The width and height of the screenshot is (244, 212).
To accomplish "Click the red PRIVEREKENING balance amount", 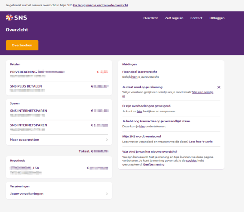I will (102, 72).
